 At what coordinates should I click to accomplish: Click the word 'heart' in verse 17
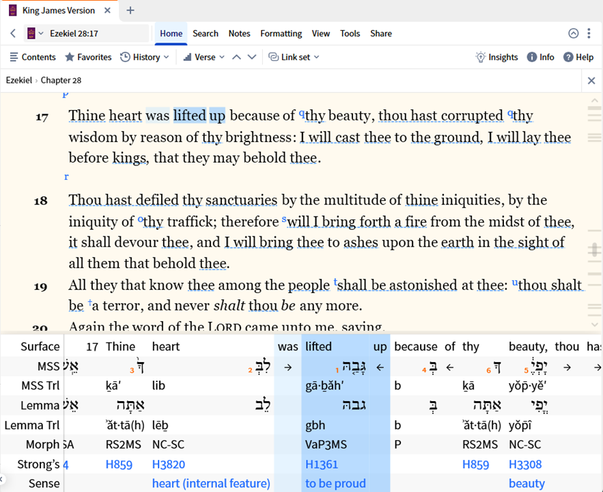126,115
